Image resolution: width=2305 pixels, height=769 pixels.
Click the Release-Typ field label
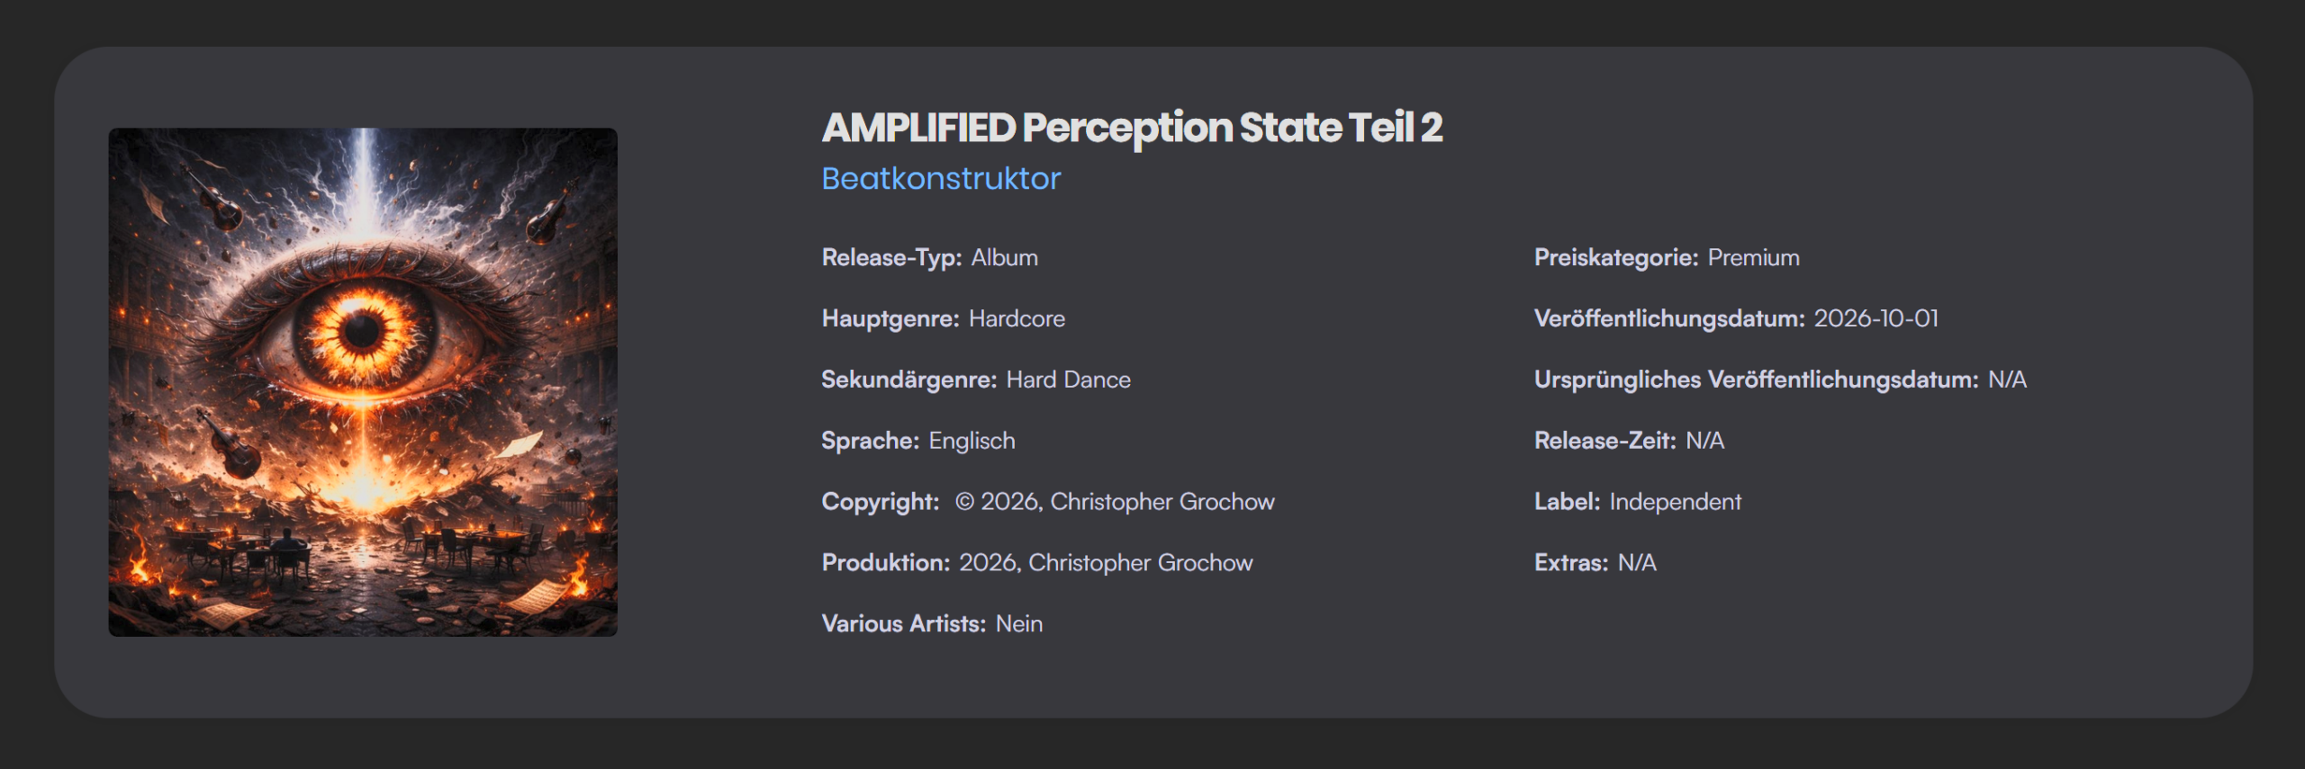(x=891, y=258)
